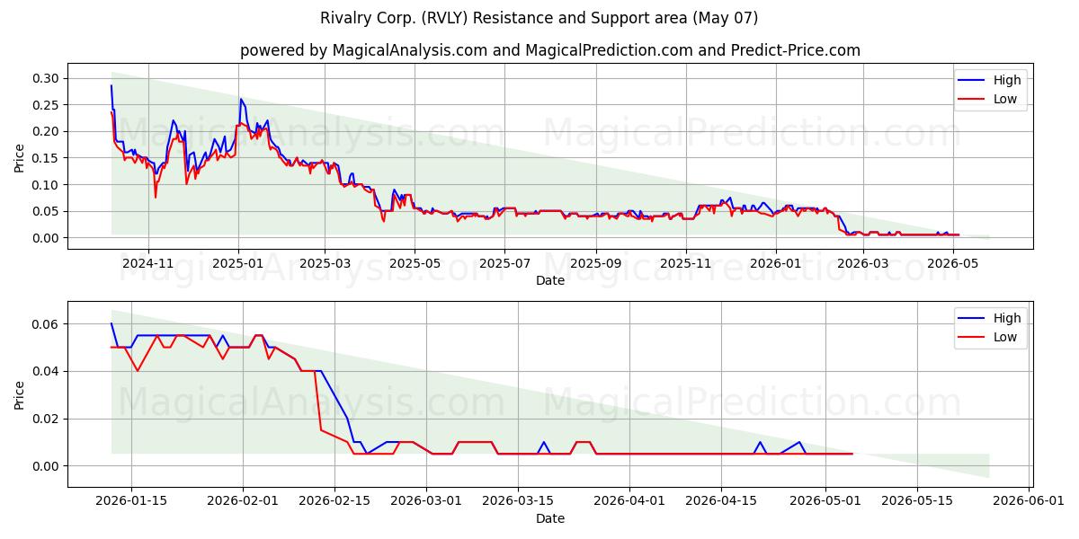Click the '0.30' y-axis label in the top chart
This screenshot has width=1079, height=539.
click(46, 79)
